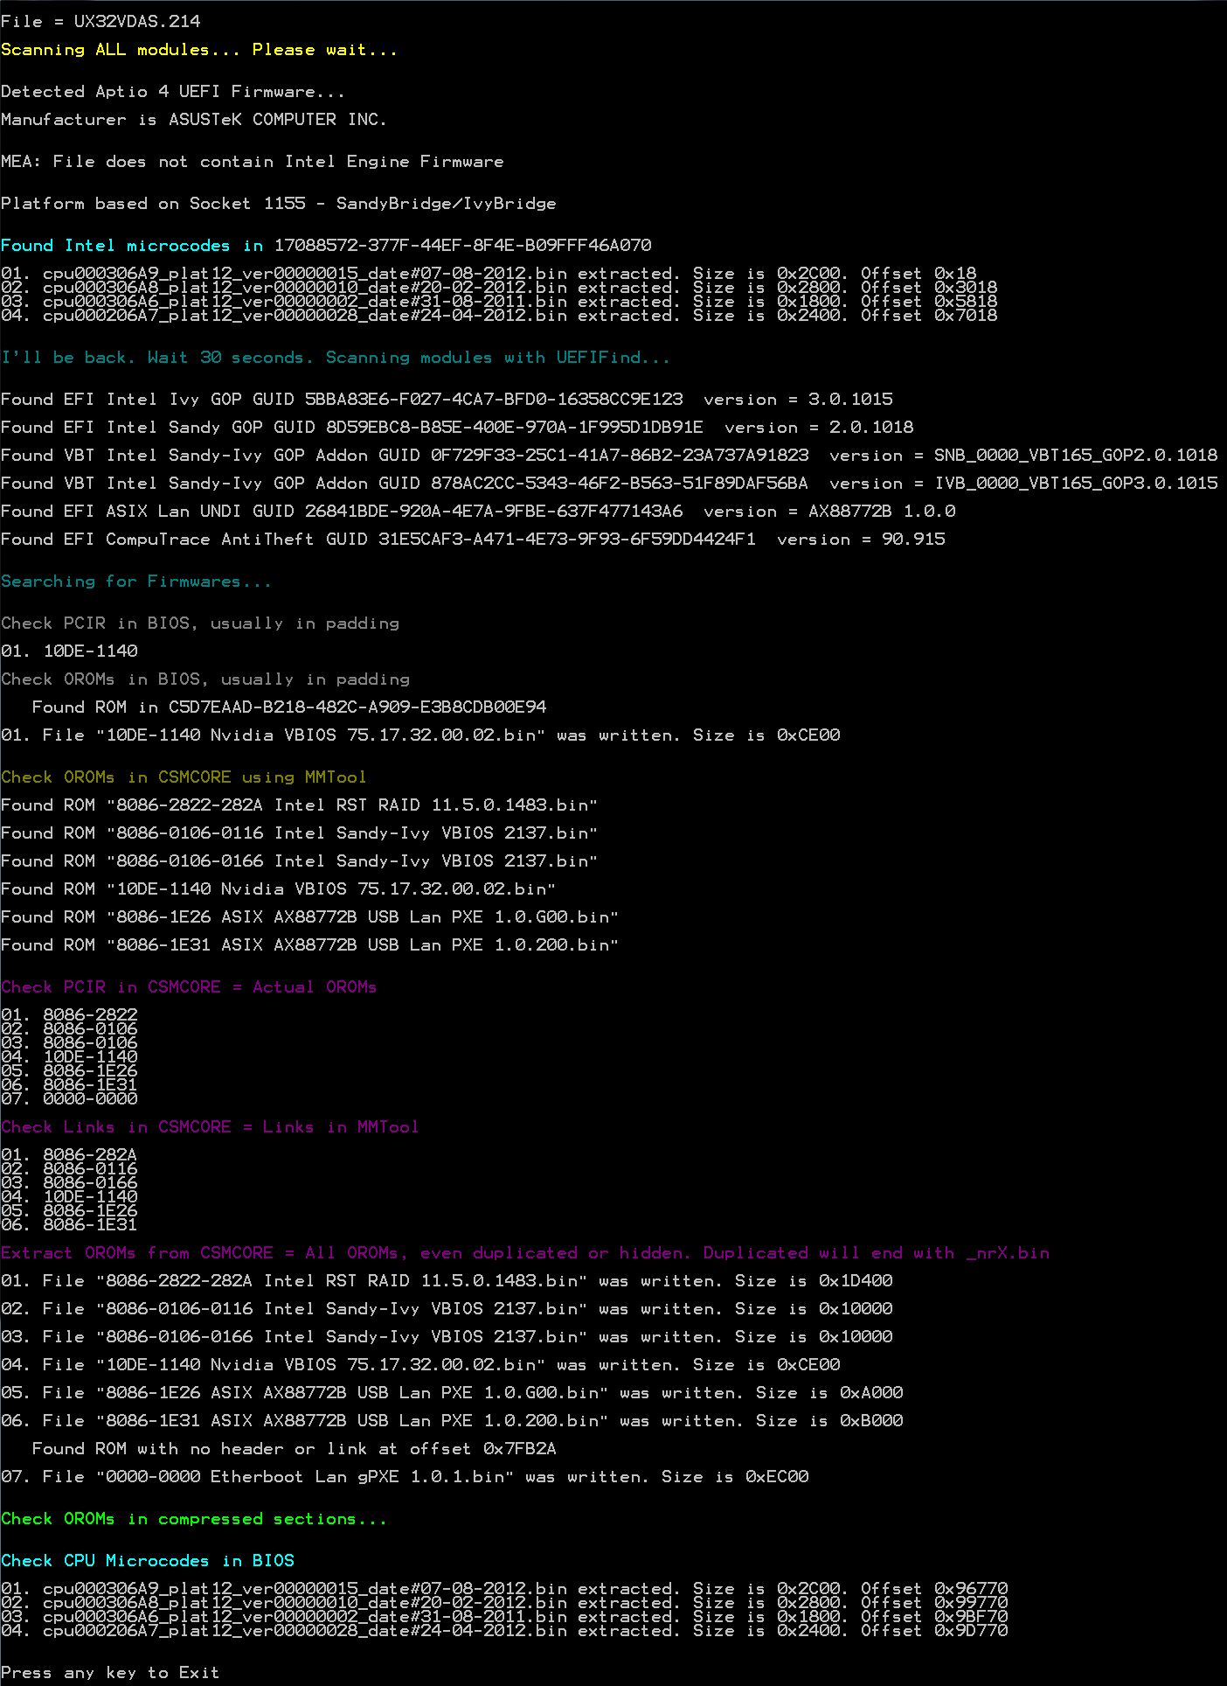Click 'Check Links in CSMCORE = Links in MMTool'
Image resolution: width=1227 pixels, height=1686 pixels.
click(210, 1127)
